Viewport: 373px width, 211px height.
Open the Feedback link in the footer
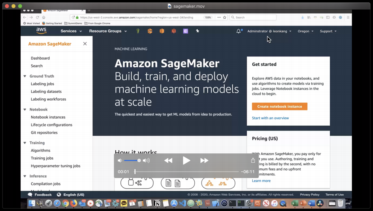click(x=40, y=195)
